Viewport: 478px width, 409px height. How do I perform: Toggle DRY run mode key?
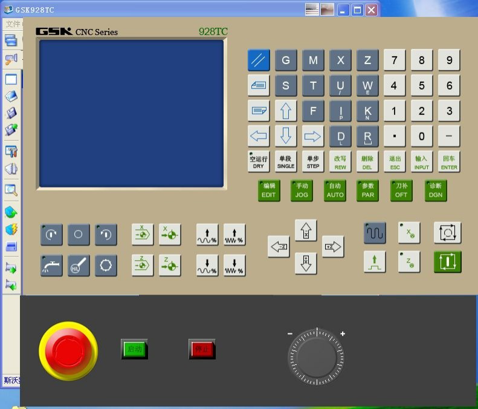coord(259,161)
